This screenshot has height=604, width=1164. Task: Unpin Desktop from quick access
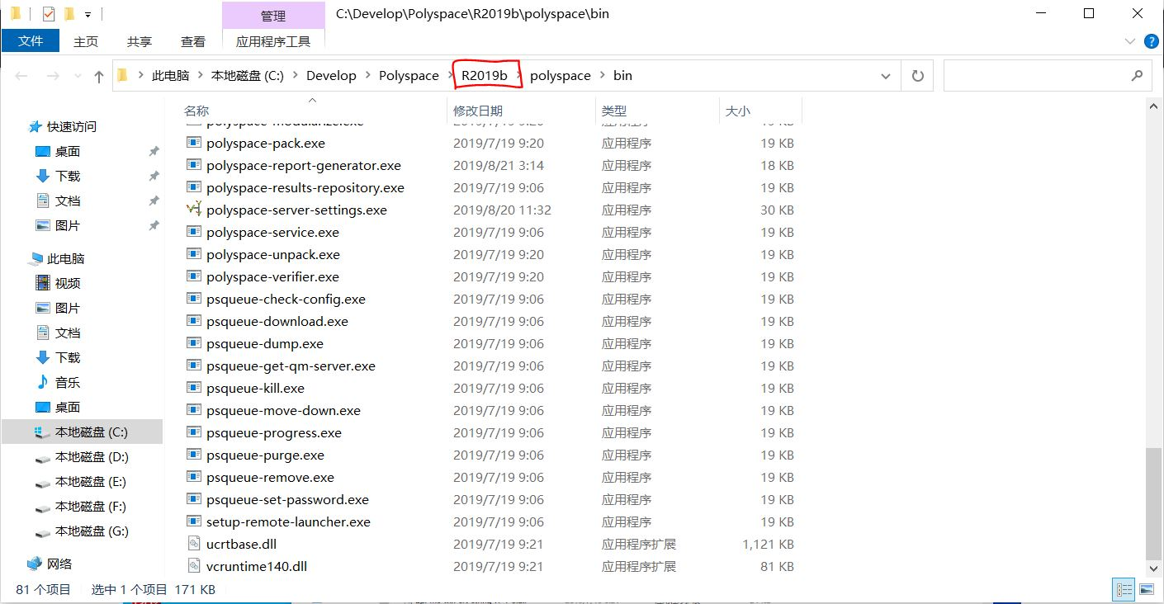(x=154, y=151)
